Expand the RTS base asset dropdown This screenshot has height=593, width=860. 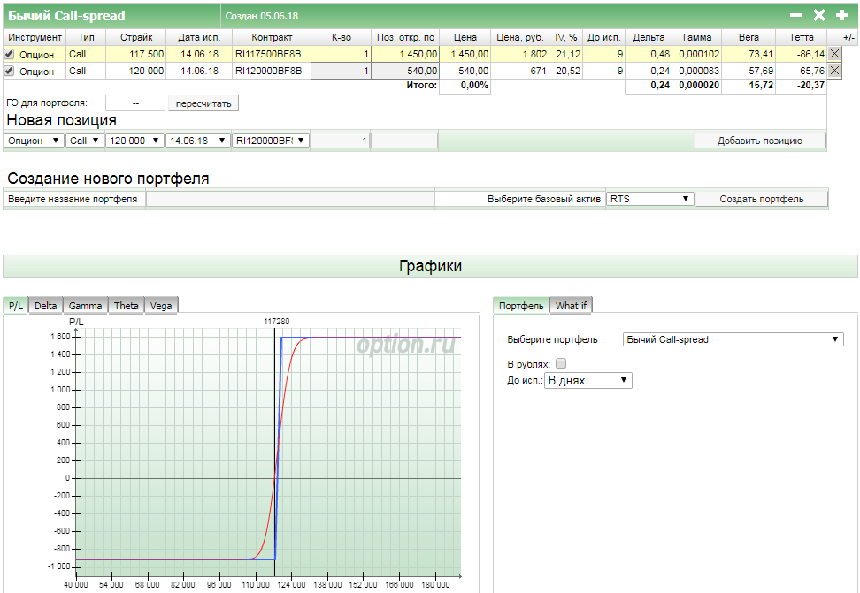click(649, 199)
